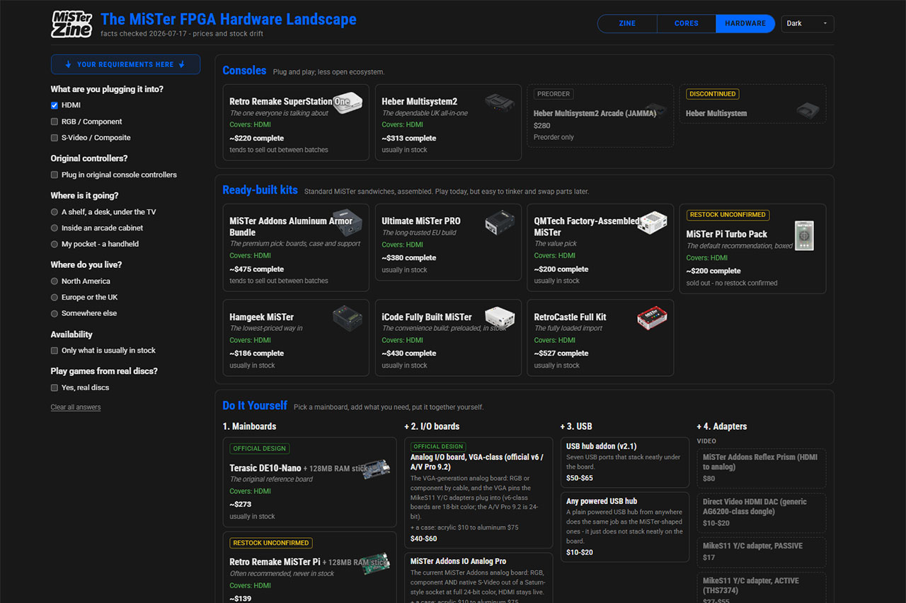Click the ~$527 complete price

pos(561,353)
